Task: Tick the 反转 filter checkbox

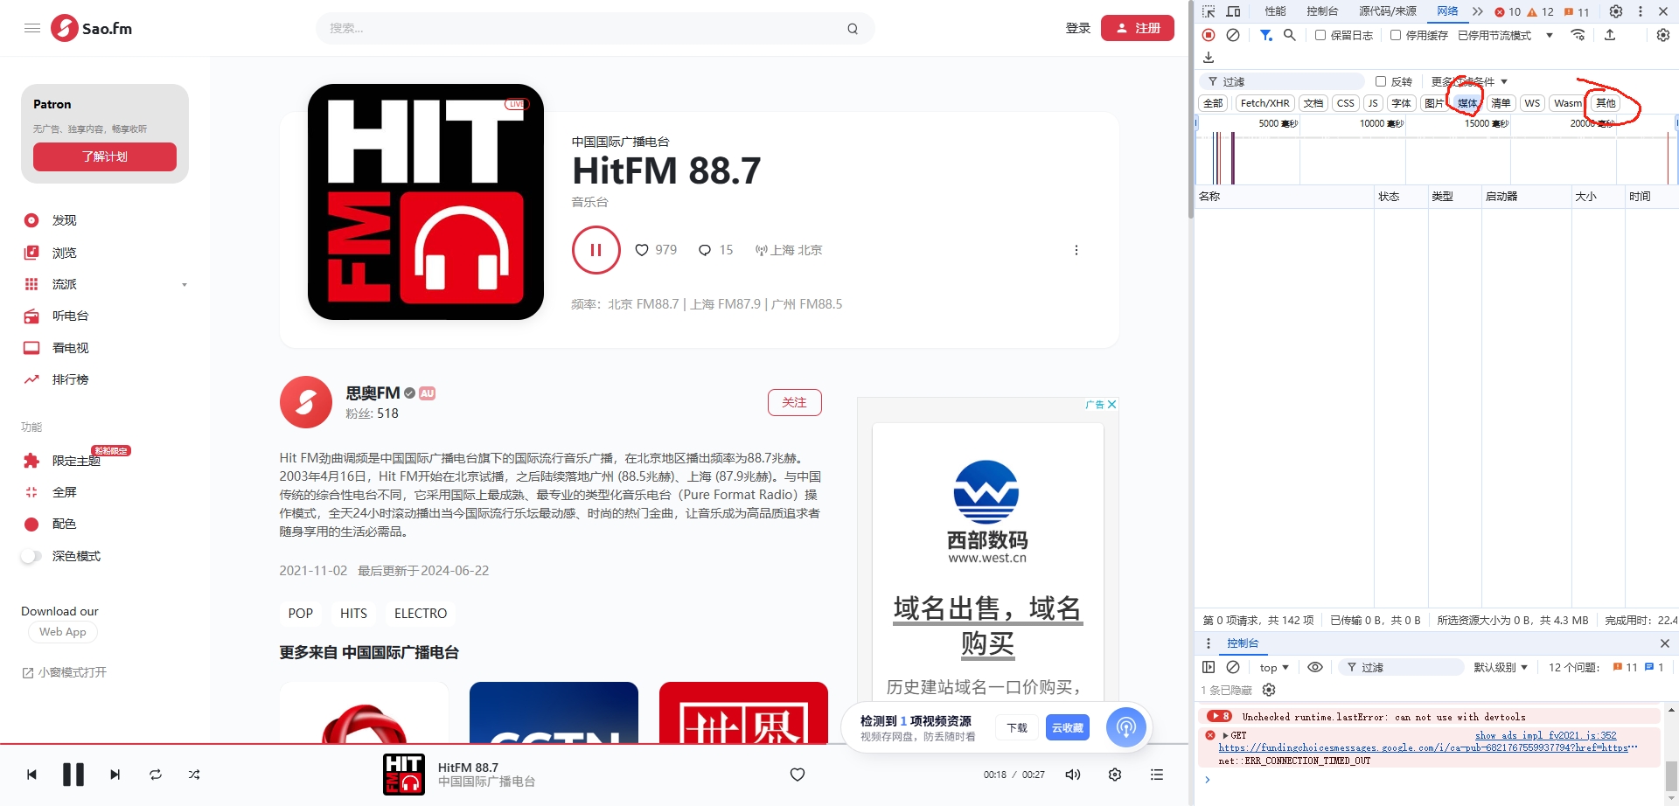Action: click(1381, 81)
